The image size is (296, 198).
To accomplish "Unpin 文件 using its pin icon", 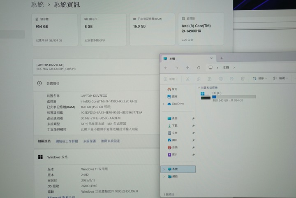I will tap(193, 133).
